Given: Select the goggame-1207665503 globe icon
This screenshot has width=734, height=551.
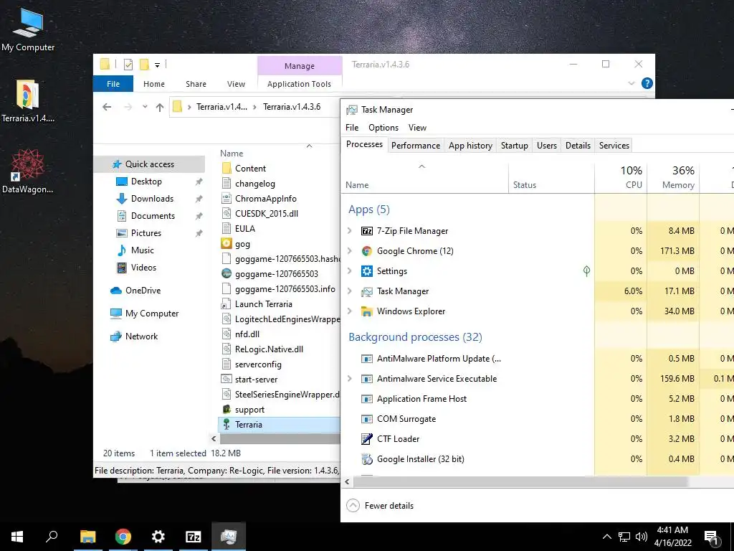Looking at the screenshot, I should [x=227, y=273].
